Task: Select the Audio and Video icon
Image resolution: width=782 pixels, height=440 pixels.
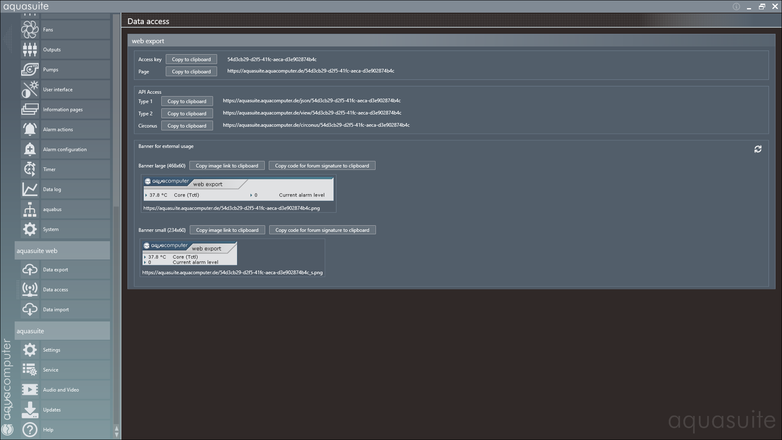Action: point(30,390)
